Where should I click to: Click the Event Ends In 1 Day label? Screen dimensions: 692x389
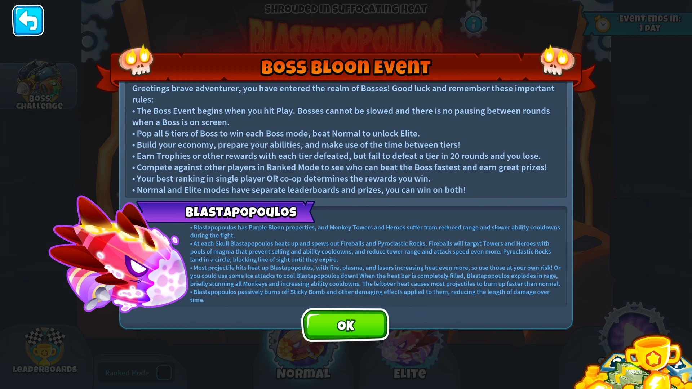pos(650,23)
